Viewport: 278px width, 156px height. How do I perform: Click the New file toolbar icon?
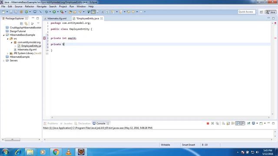pos(3,12)
